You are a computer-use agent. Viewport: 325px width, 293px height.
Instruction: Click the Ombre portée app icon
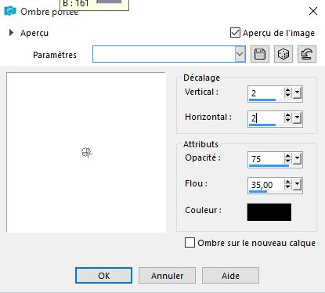click(10, 11)
